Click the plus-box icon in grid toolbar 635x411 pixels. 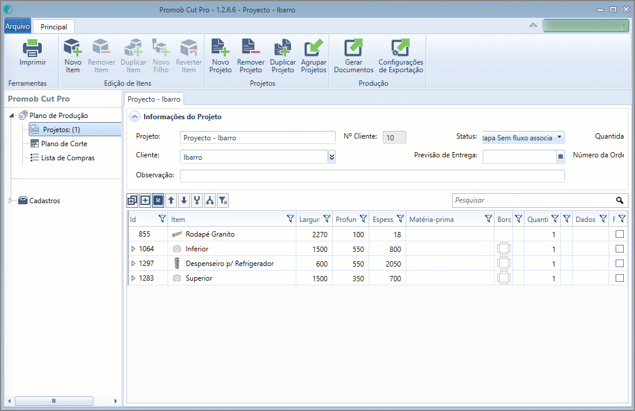click(145, 200)
